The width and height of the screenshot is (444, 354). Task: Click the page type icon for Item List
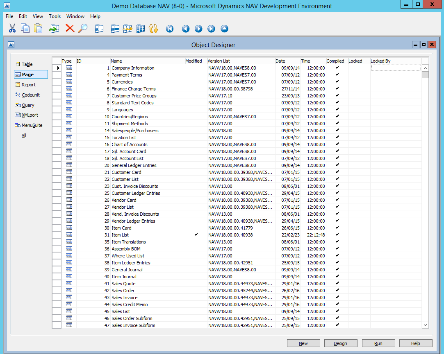69,234
